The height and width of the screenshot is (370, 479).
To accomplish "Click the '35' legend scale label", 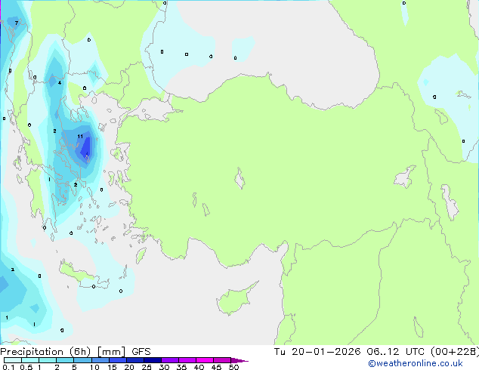I will tap(181, 367).
